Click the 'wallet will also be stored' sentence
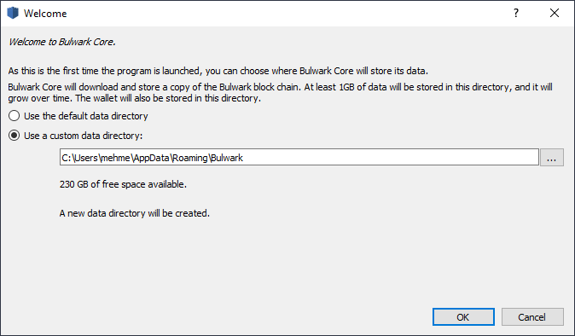Image resolution: width=575 pixels, height=336 pixels. point(168,98)
